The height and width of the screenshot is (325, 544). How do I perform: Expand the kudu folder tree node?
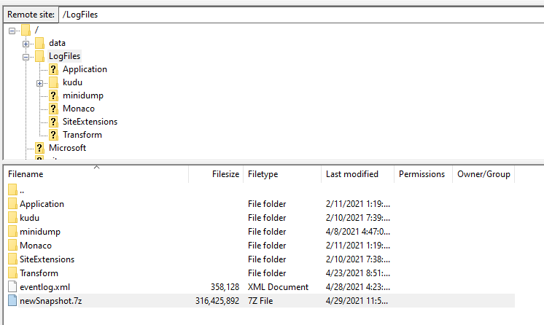coord(39,82)
